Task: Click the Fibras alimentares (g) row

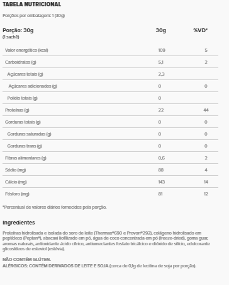Action: pyautogui.click(x=110, y=158)
